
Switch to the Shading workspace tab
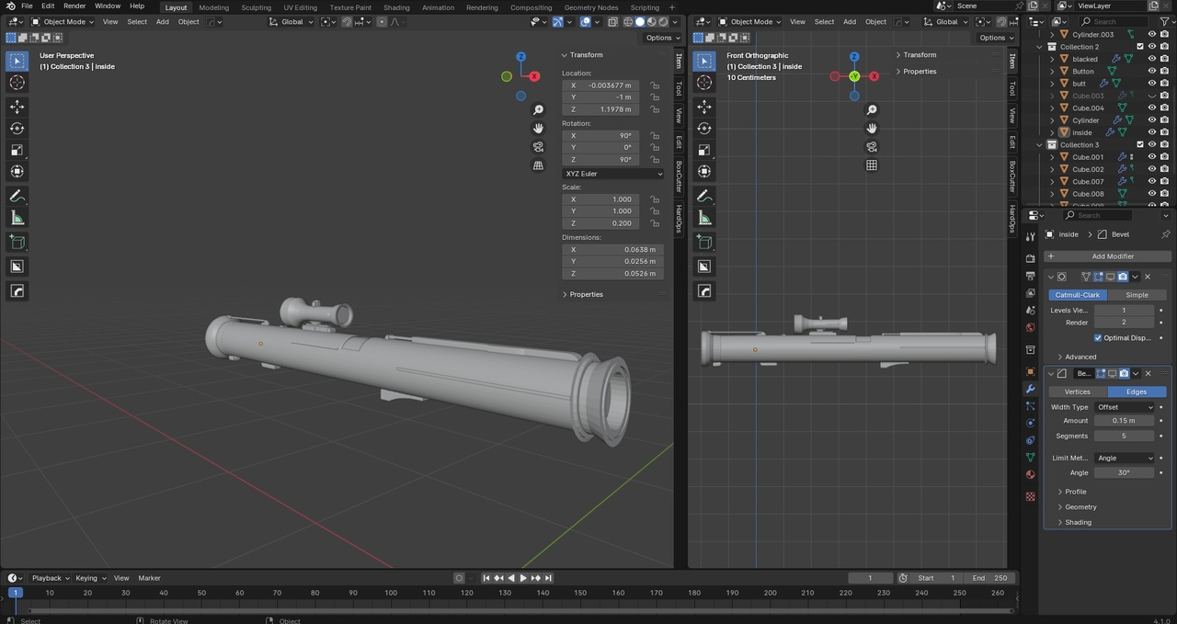[396, 7]
